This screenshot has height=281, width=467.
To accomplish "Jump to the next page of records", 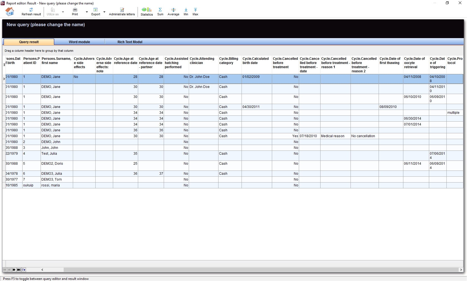I will point(14,270).
